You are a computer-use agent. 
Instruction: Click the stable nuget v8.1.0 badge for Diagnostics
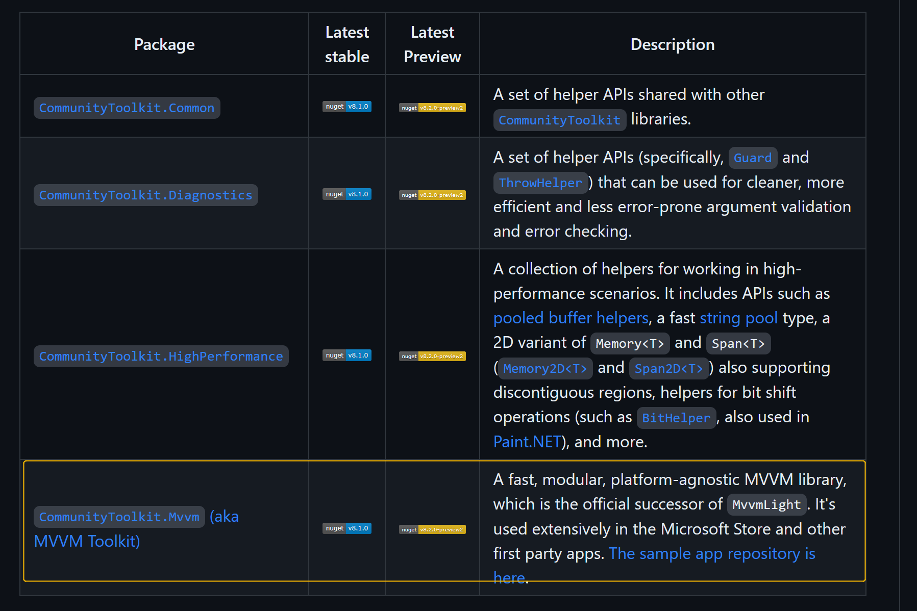coord(347,194)
